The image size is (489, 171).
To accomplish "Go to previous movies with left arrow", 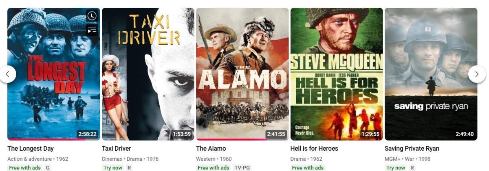I will tap(8, 74).
